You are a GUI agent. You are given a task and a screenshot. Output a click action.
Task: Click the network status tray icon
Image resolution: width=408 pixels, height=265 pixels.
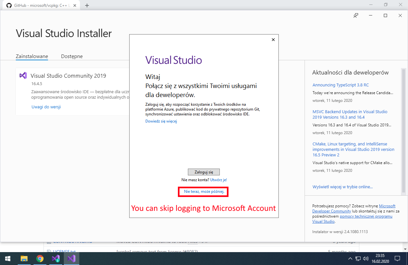[358, 259]
